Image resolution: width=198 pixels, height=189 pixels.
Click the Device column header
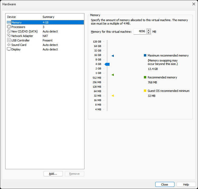click(23, 17)
